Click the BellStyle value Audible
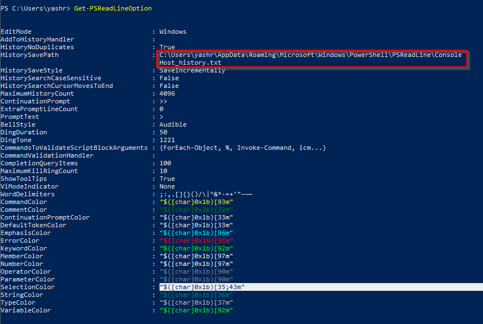Viewport: 483px width, 324px height. (x=173, y=125)
